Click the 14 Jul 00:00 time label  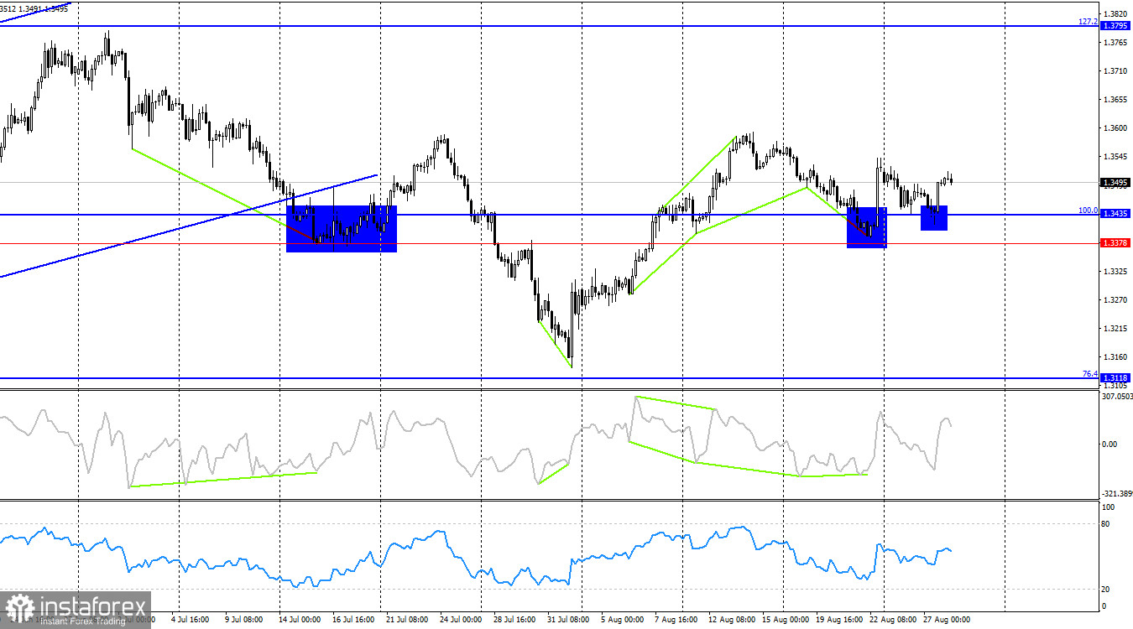(301, 620)
